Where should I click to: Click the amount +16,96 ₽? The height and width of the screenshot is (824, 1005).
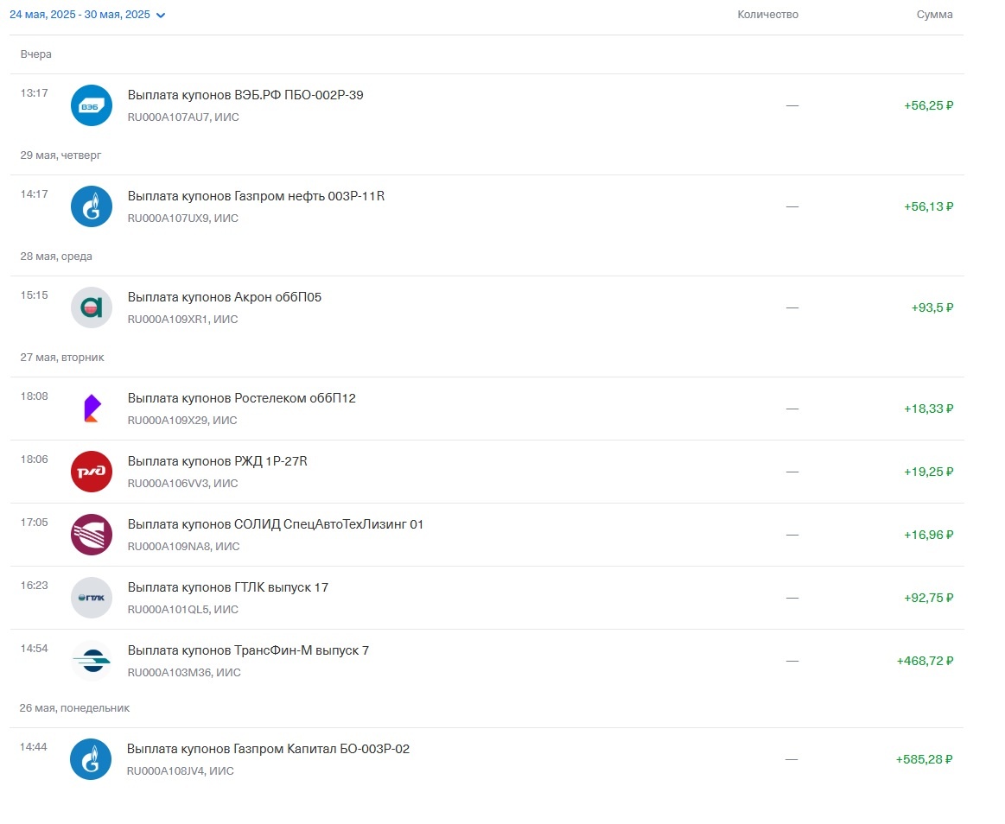929,535
